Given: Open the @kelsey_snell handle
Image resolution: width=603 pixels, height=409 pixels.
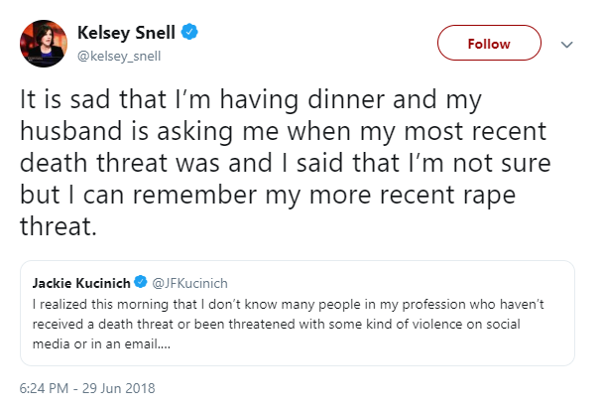Looking at the screenshot, I should (x=119, y=56).
